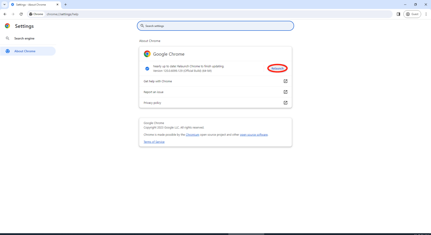Click the Guest profile icon
Image resolution: width=431 pixels, height=235 pixels.
(412, 14)
